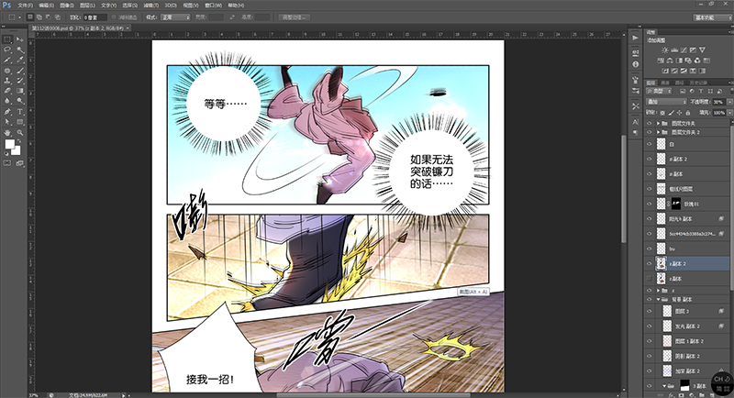Select the Lasso tool
This screenshot has height=398, width=734.
(x=7, y=50)
